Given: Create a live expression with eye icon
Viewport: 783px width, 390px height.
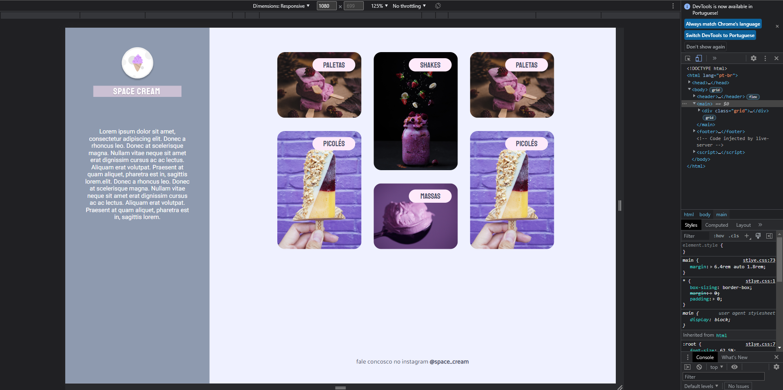Looking at the screenshot, I should pos(734,367).
